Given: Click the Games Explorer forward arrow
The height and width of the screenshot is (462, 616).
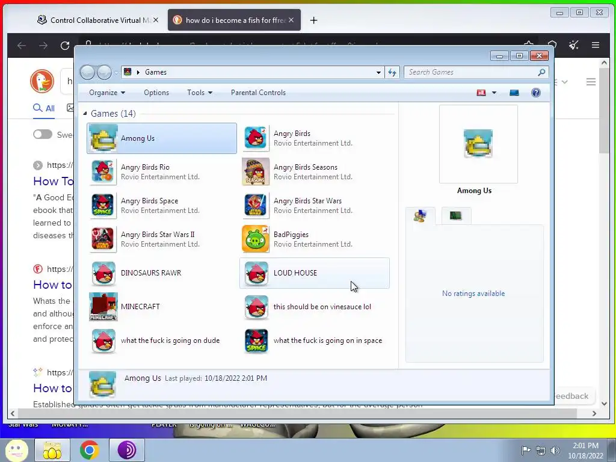Looking at the screenshot, I should pos(105,72).
